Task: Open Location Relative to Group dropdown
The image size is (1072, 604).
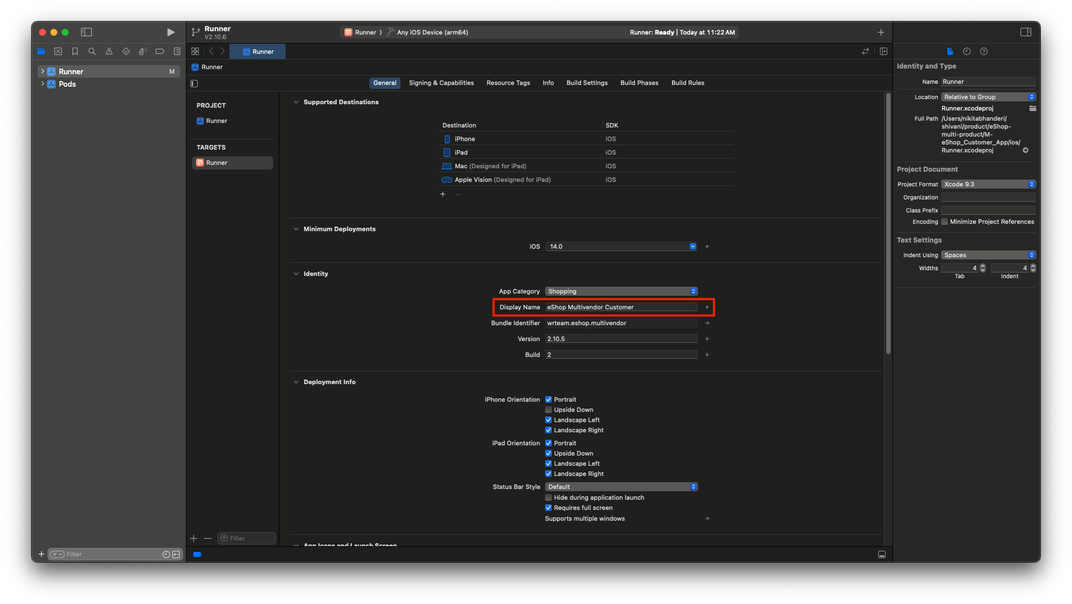Action: coord(988,97)
